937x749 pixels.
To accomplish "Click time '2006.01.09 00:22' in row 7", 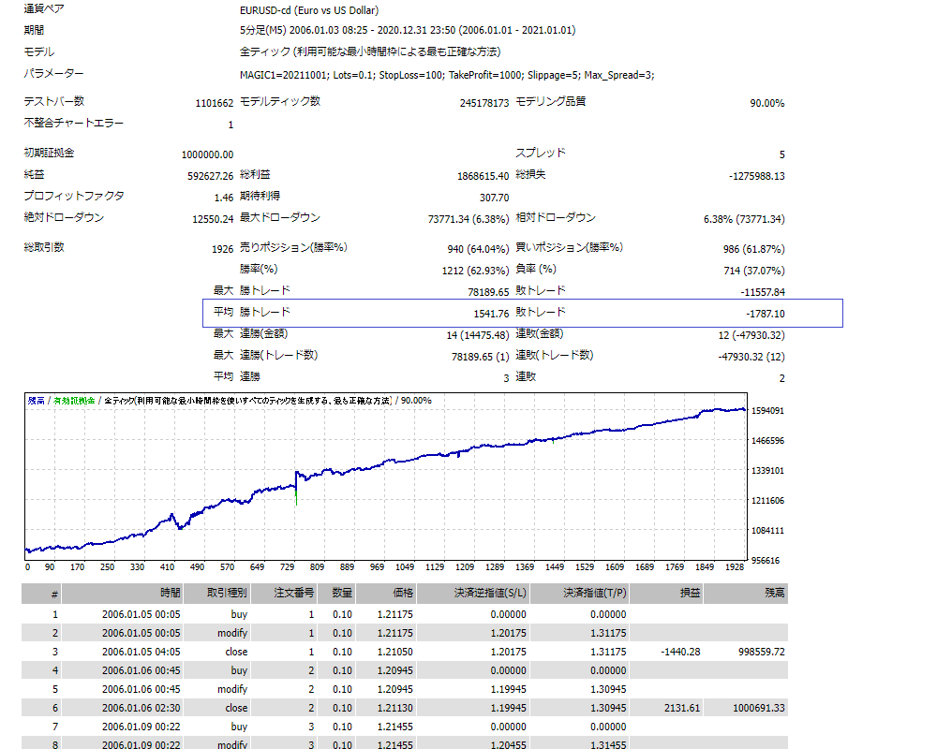I will (x=141, y=727).
